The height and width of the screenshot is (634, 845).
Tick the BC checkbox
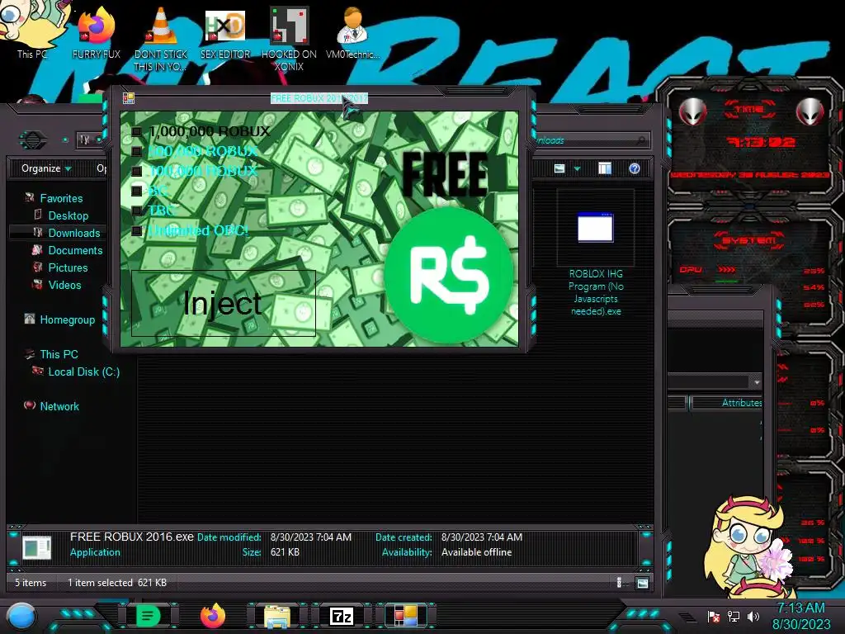coord(137,191)
